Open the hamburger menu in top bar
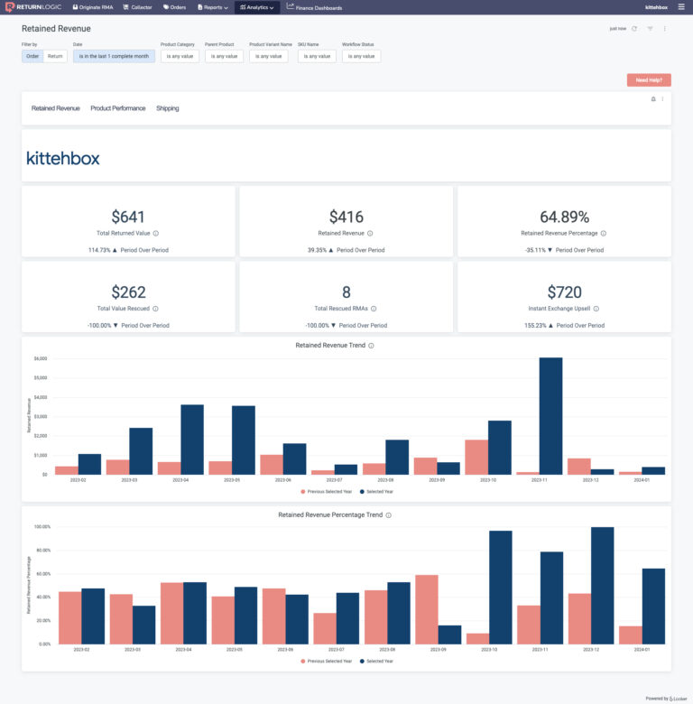693x704 pixels. [681, 7]
